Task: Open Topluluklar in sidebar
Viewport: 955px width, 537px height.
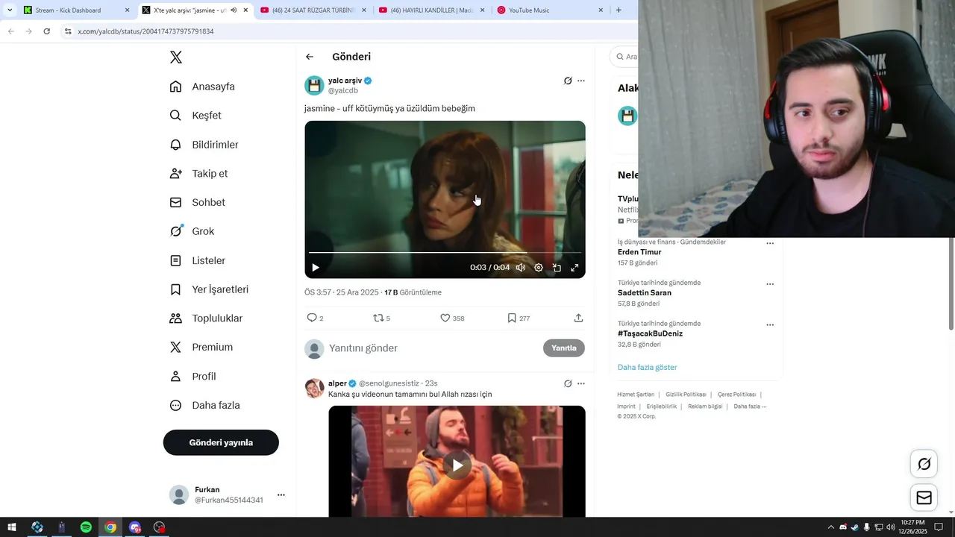Action: coord(206,318)
